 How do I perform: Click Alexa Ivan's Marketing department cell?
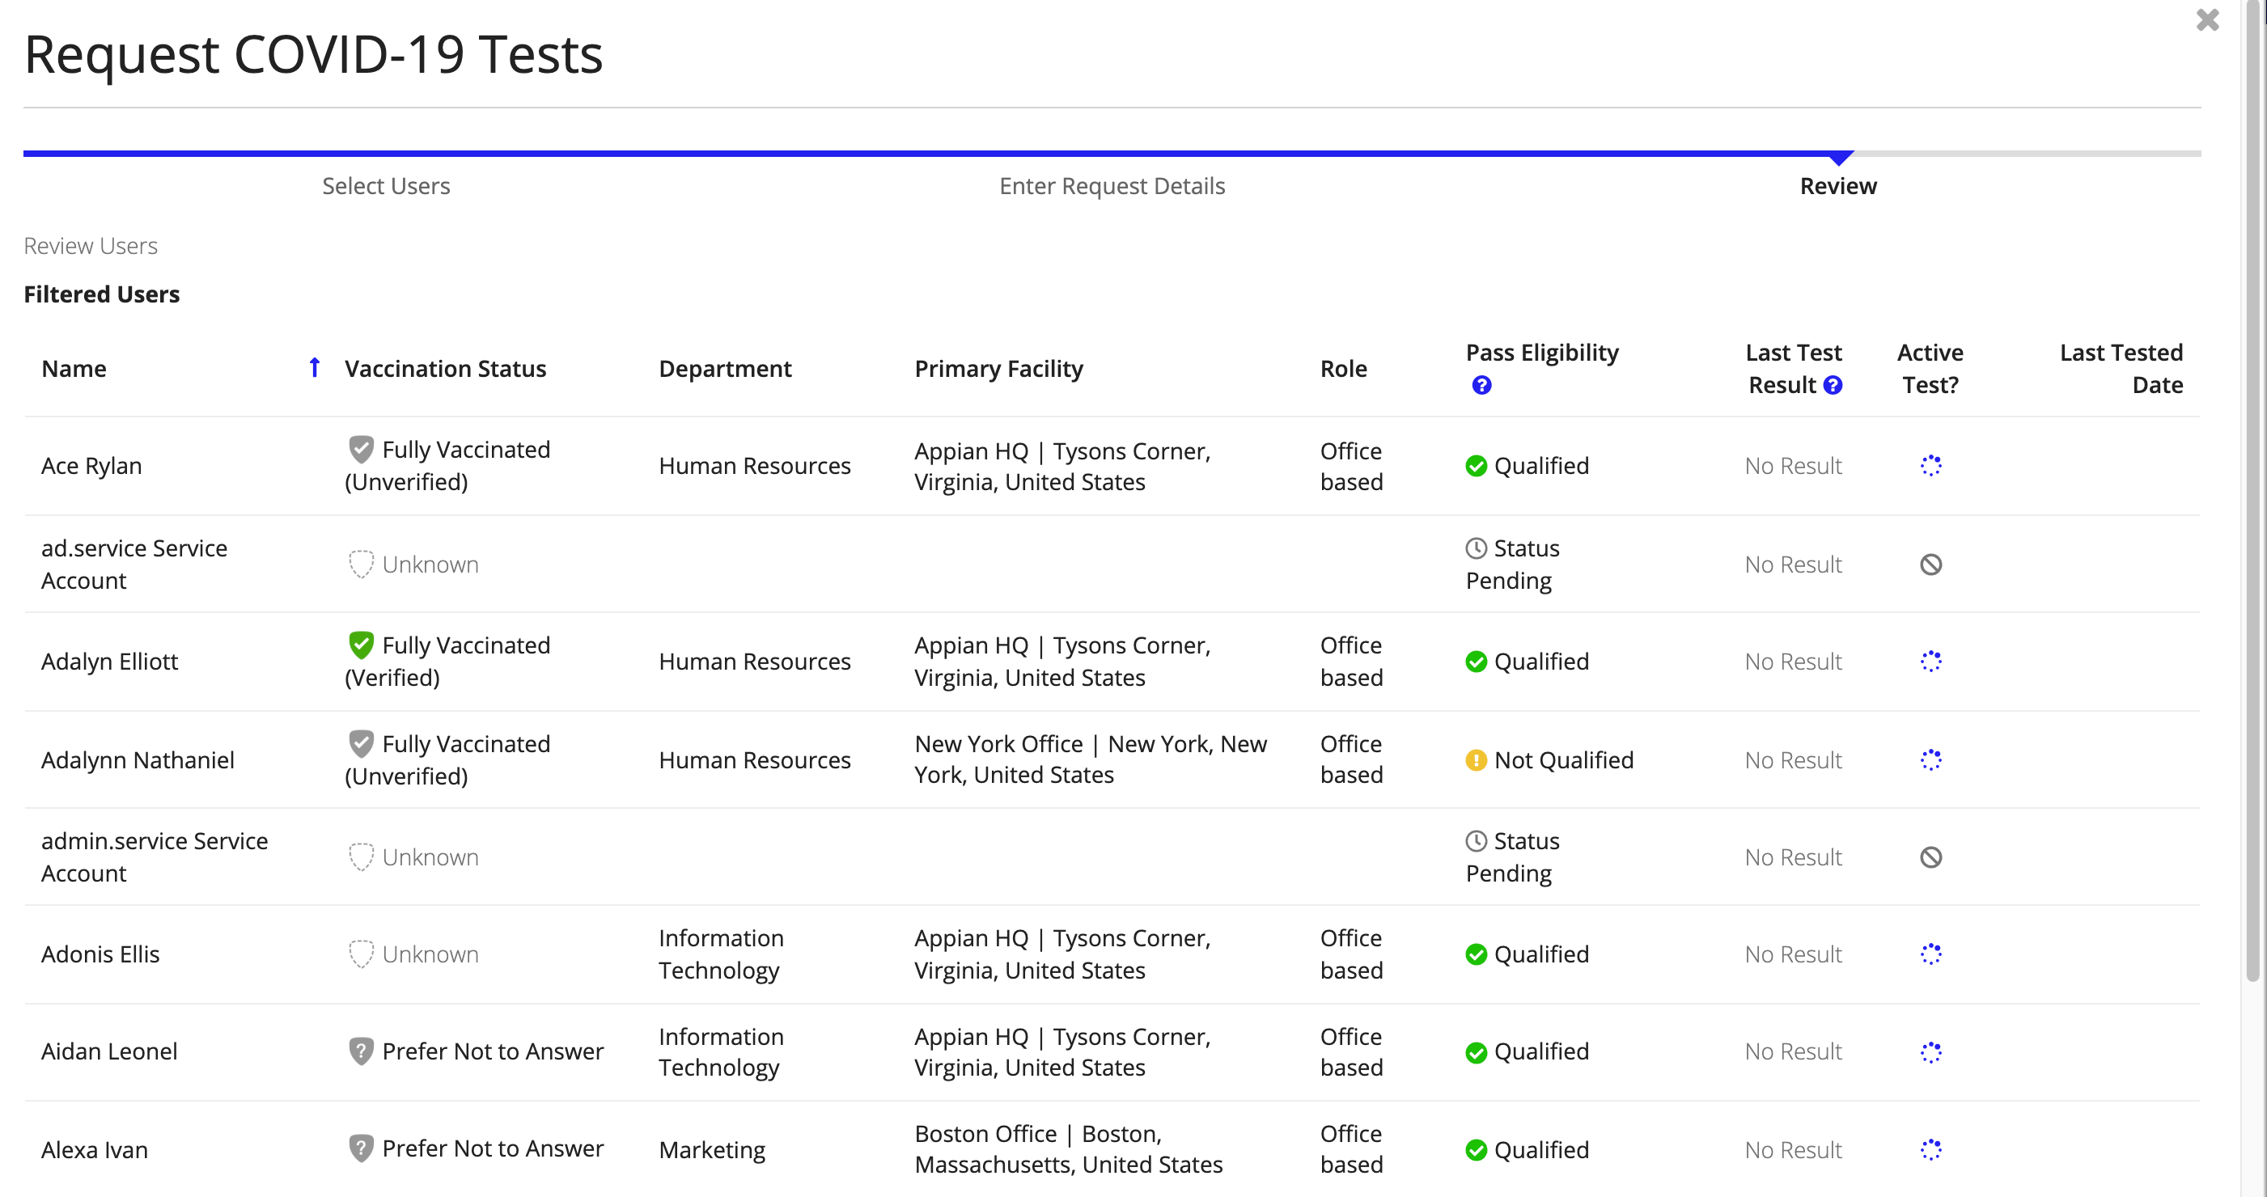[x=712, y=1149]
